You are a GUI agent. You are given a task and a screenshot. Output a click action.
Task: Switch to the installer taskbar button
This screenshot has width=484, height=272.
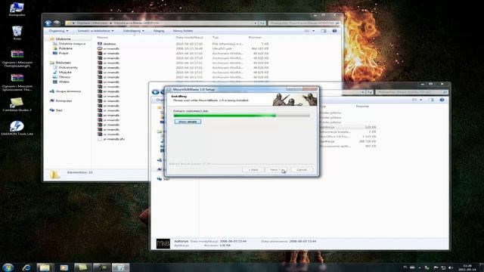point(120,267)
